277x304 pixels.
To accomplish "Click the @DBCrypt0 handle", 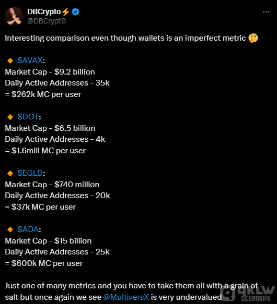I will (x=47, y=21).
